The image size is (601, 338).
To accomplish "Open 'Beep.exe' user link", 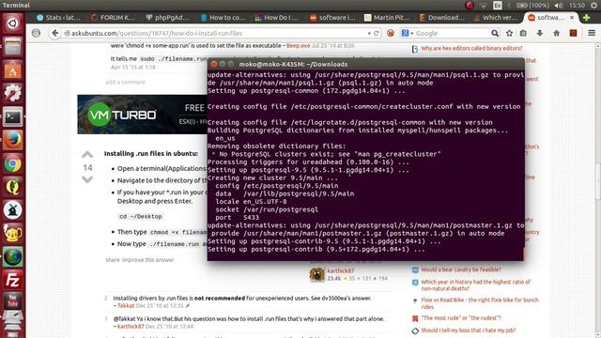I will [x=299, y=46].
